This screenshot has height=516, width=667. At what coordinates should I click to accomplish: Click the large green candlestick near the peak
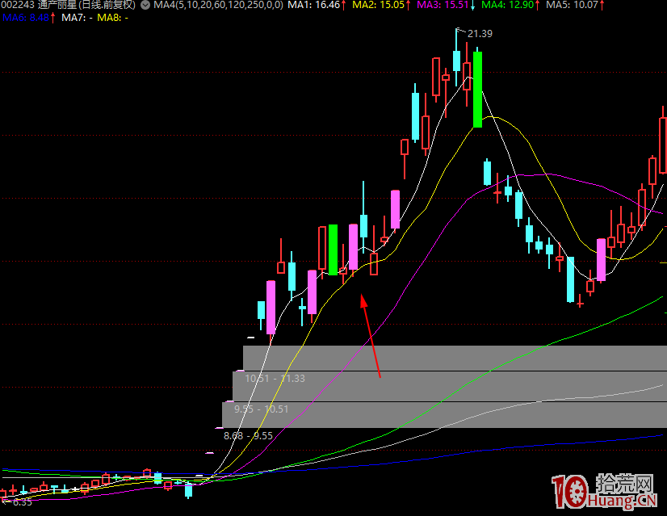477,89
